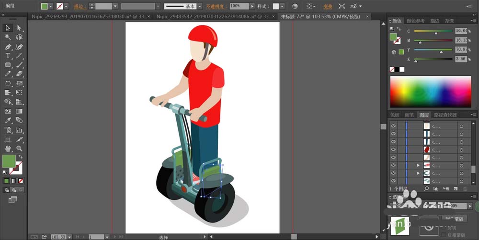
Task: Open stroke weight dropdown
Action: (x=115, y=6)
